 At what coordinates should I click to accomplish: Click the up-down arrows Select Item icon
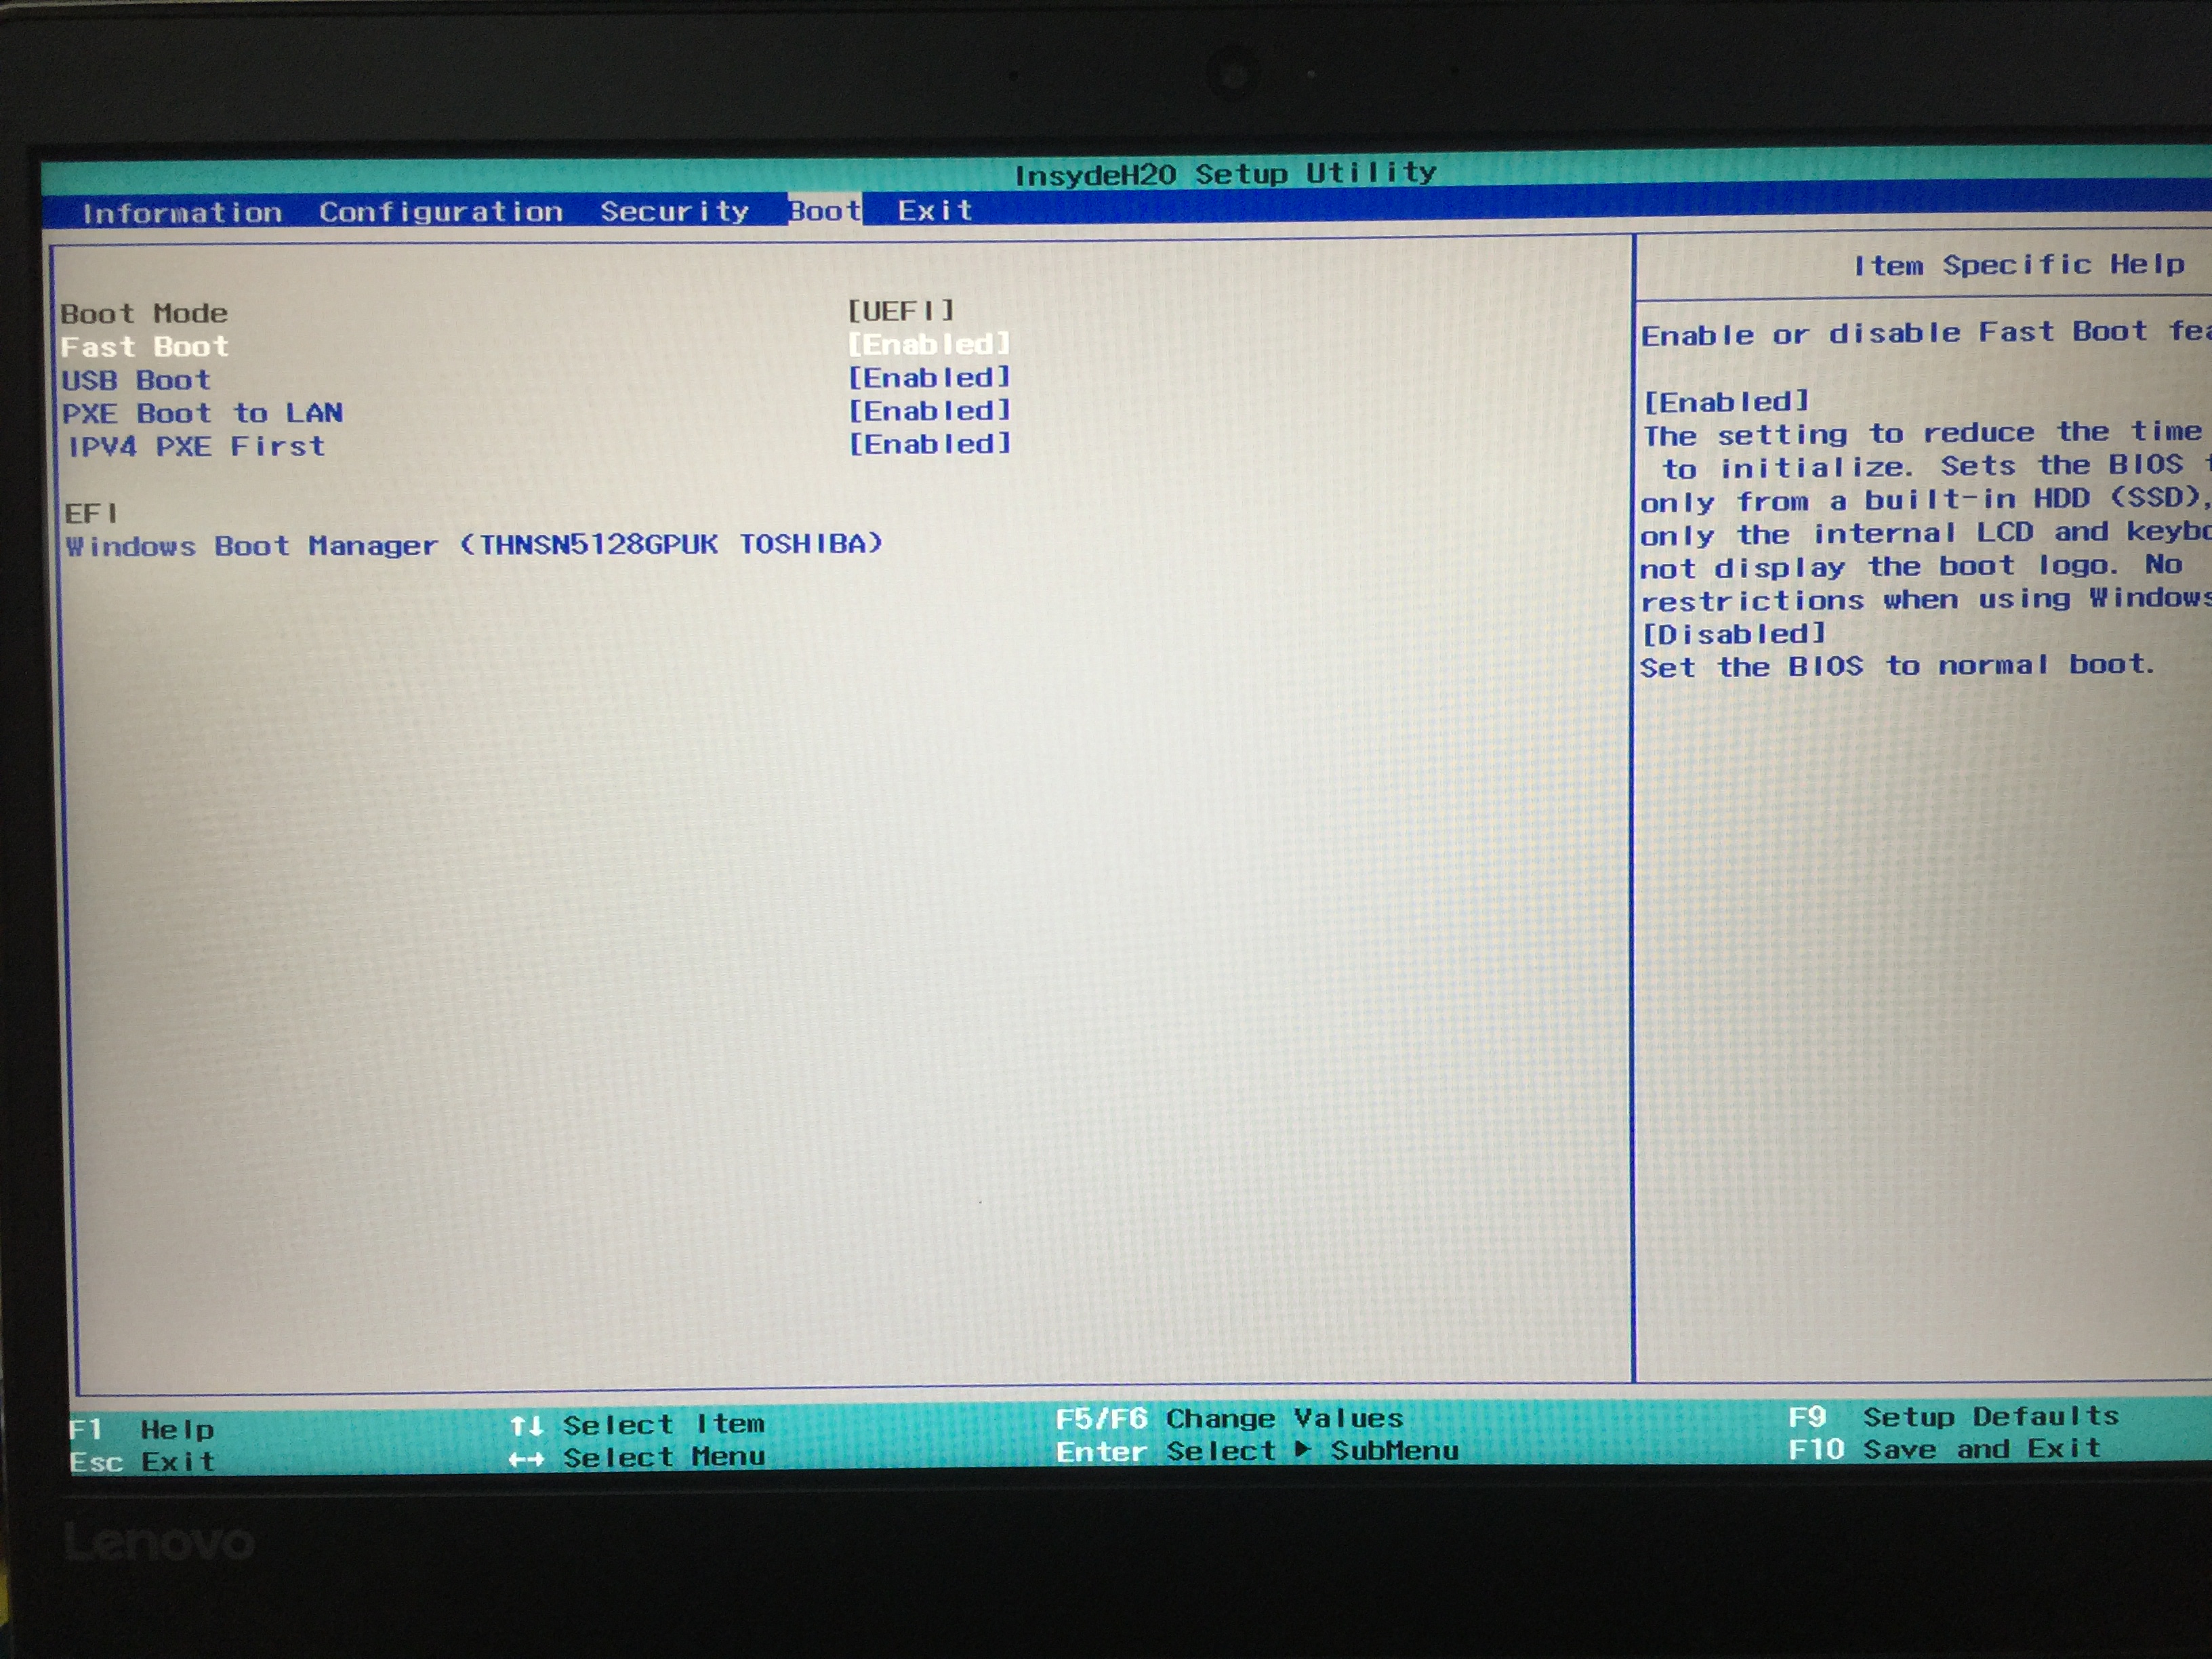coord(526,1425)
